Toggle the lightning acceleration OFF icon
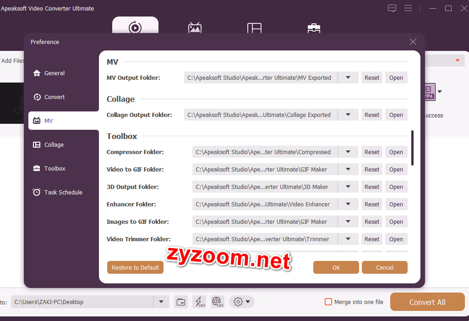The width and height of the screenshot is (469, 321). tap(200, 302)
